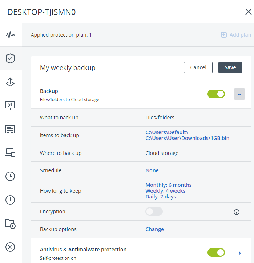254x263 pixels.
Task: Select the shield protection plan sidebar icon
Action: (x=10, y=58)
